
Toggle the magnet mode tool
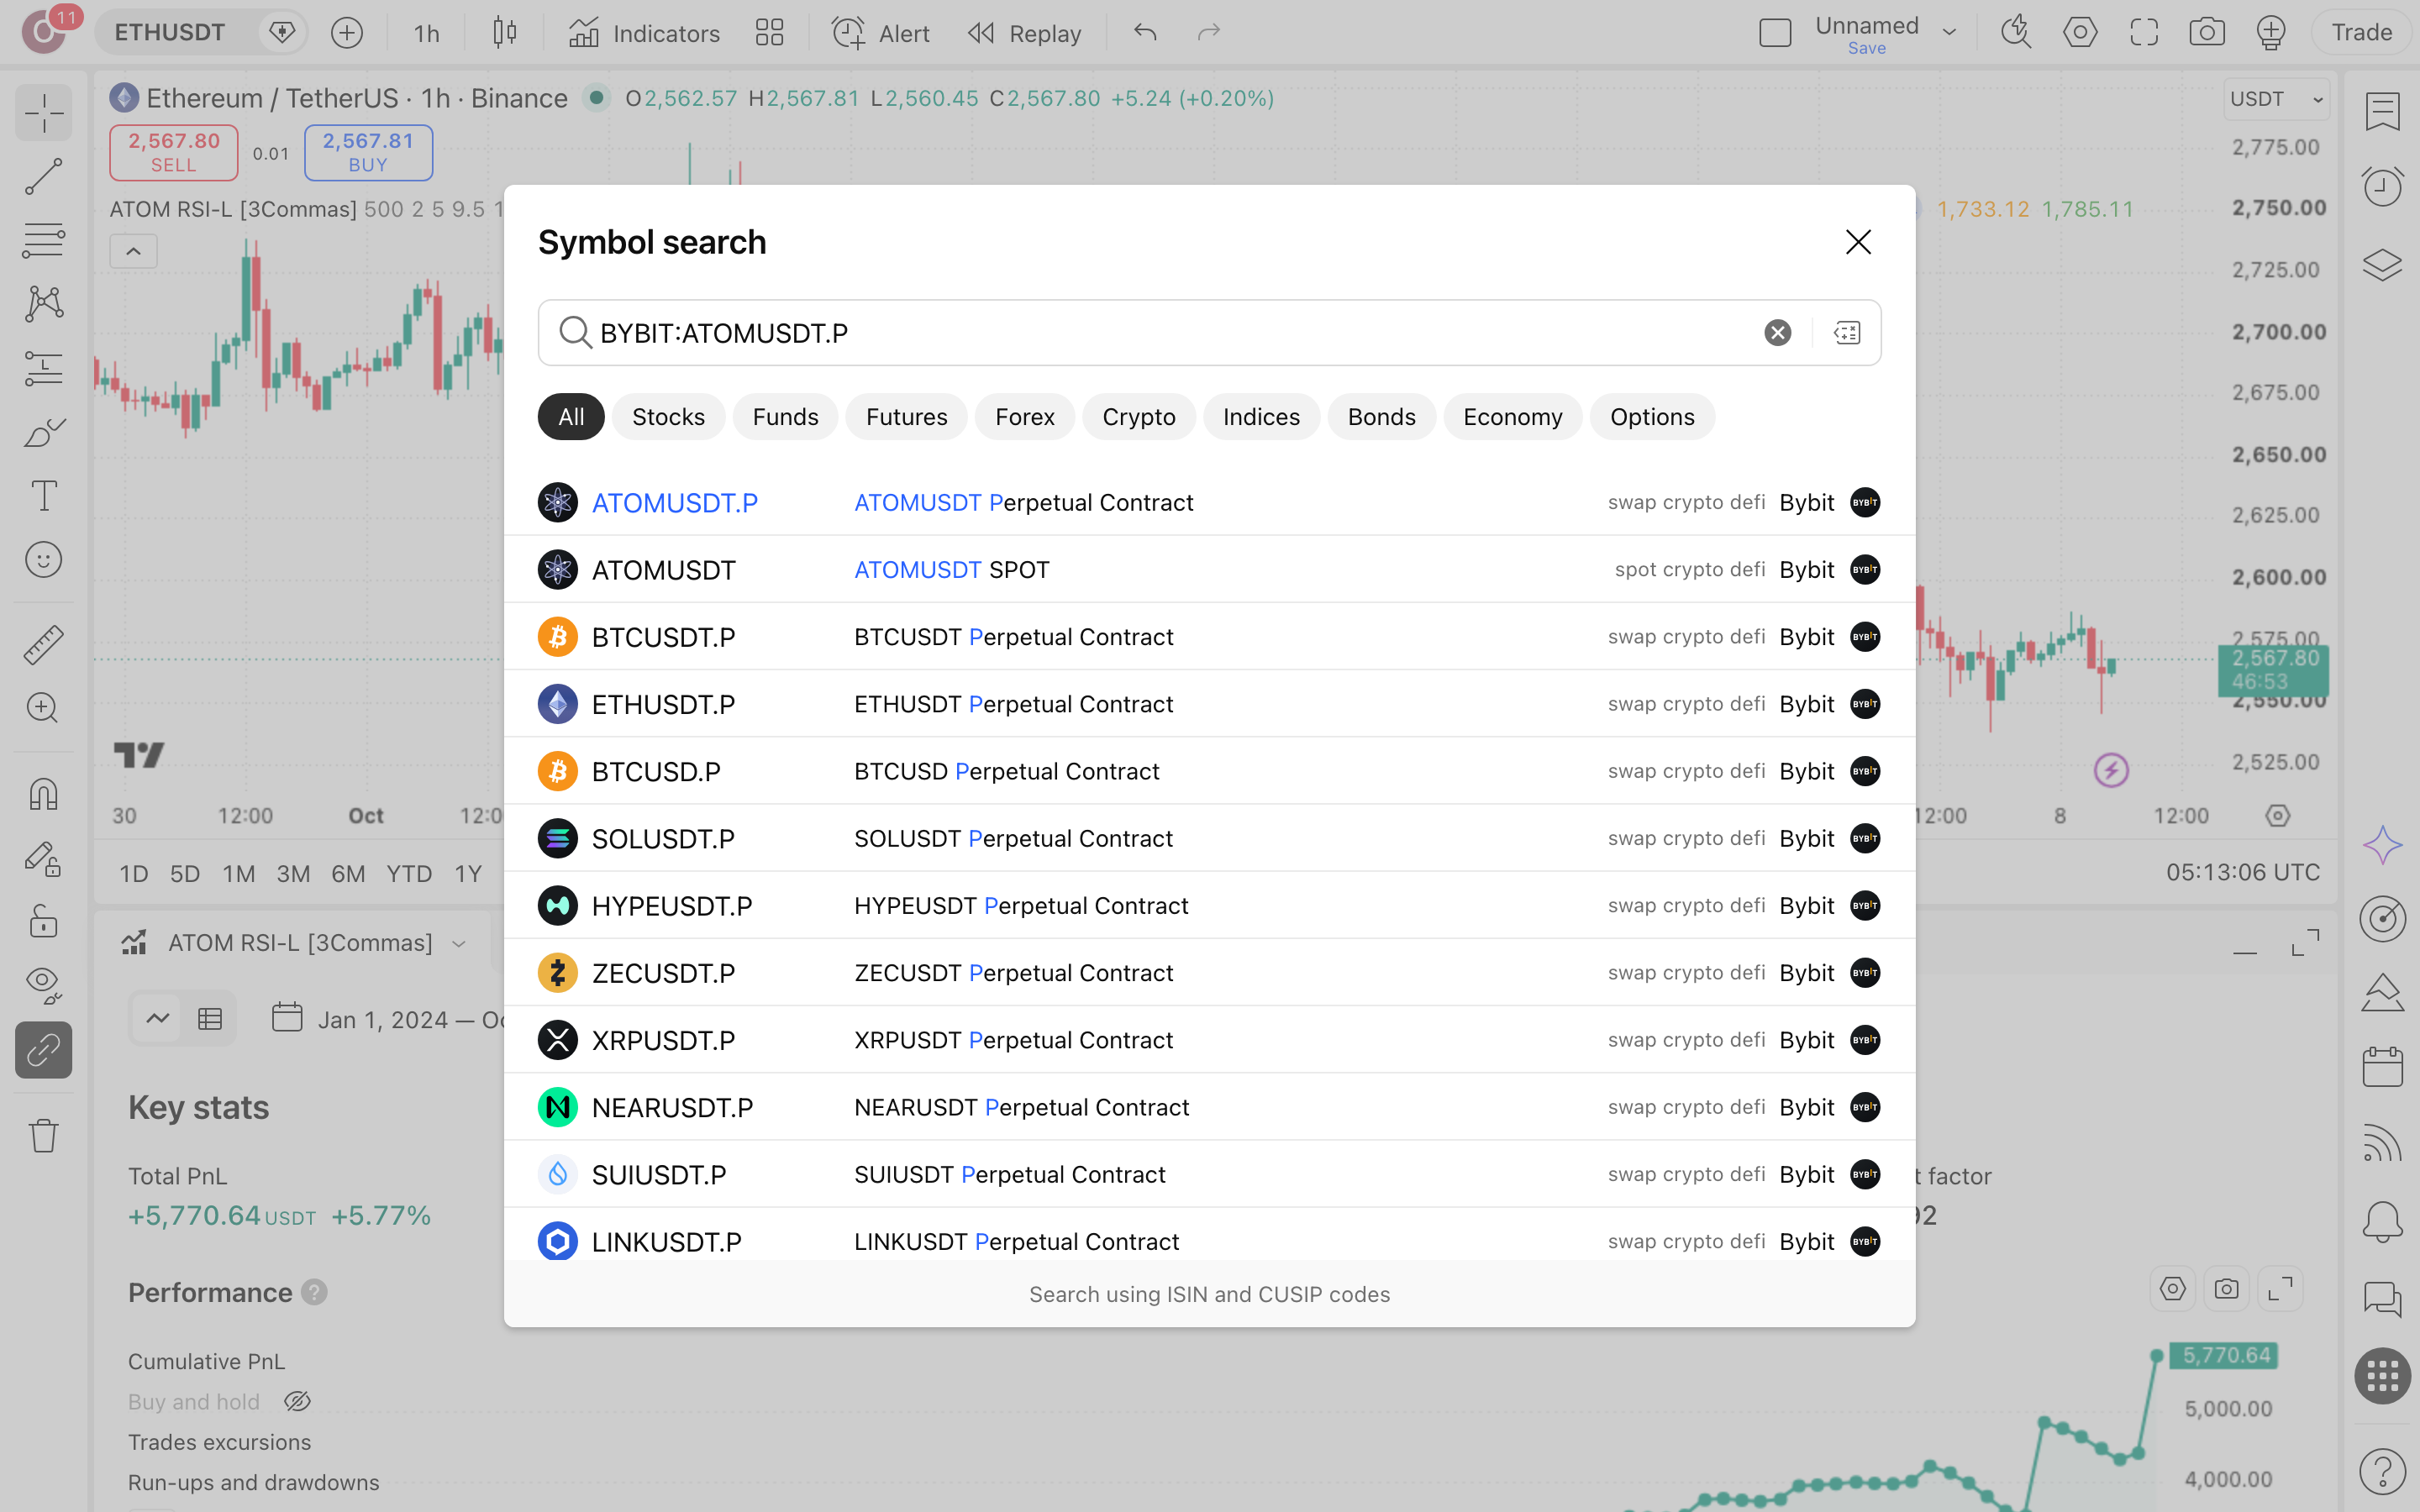point(43,794)
